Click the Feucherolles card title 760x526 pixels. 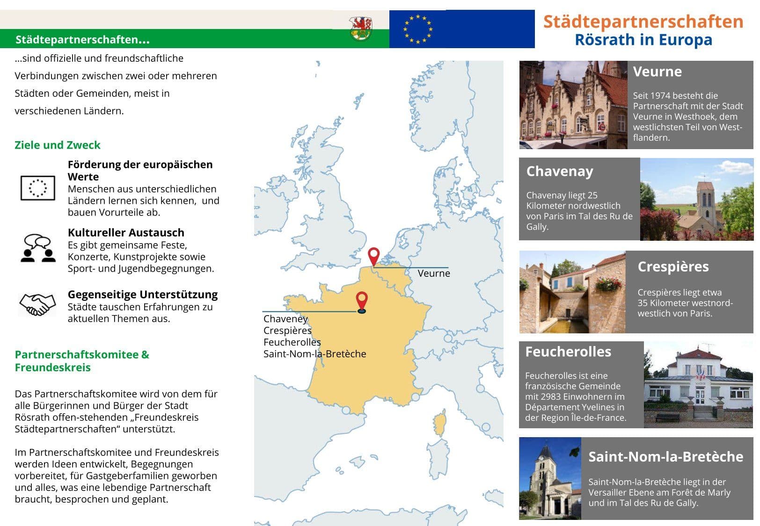[568, 352]
